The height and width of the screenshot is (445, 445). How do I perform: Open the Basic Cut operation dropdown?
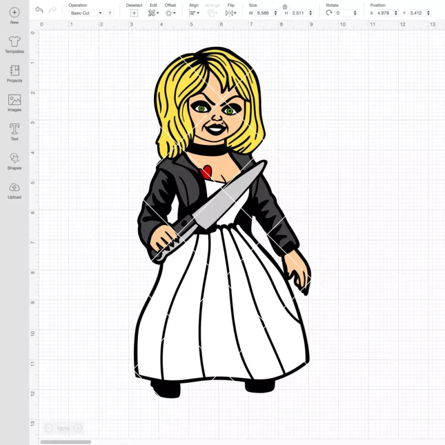tap(86, 13)
